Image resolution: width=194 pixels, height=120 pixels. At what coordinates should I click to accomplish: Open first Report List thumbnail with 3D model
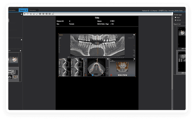(182, 37)
